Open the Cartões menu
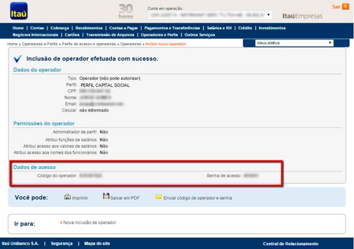This screenshot has width=354, height=249. tap(72, 35)
